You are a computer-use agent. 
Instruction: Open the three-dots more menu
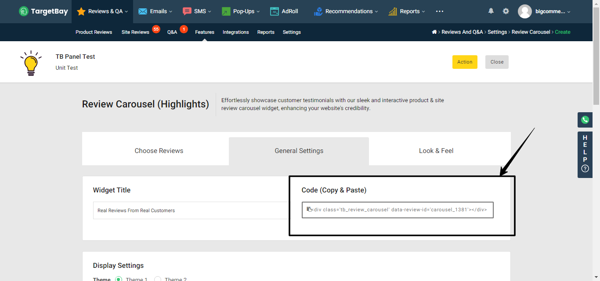[440, 11]
